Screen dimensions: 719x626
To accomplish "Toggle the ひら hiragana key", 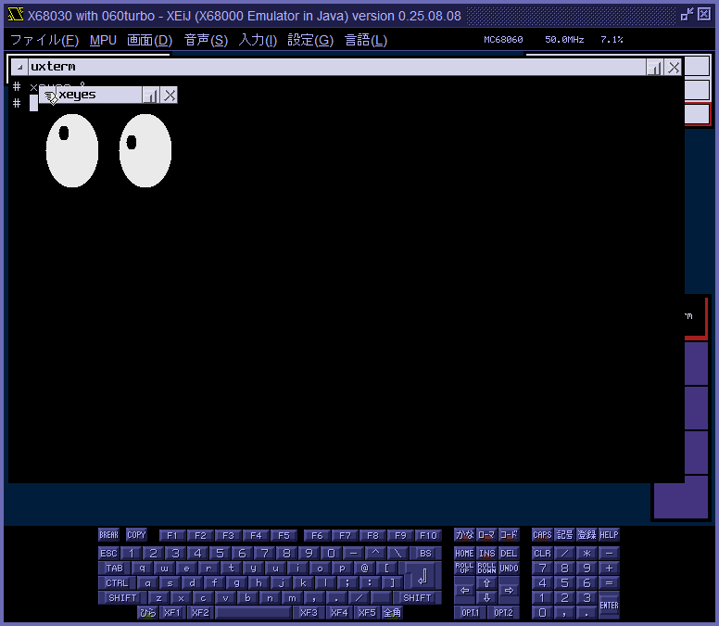I will (x=147, y=612).
